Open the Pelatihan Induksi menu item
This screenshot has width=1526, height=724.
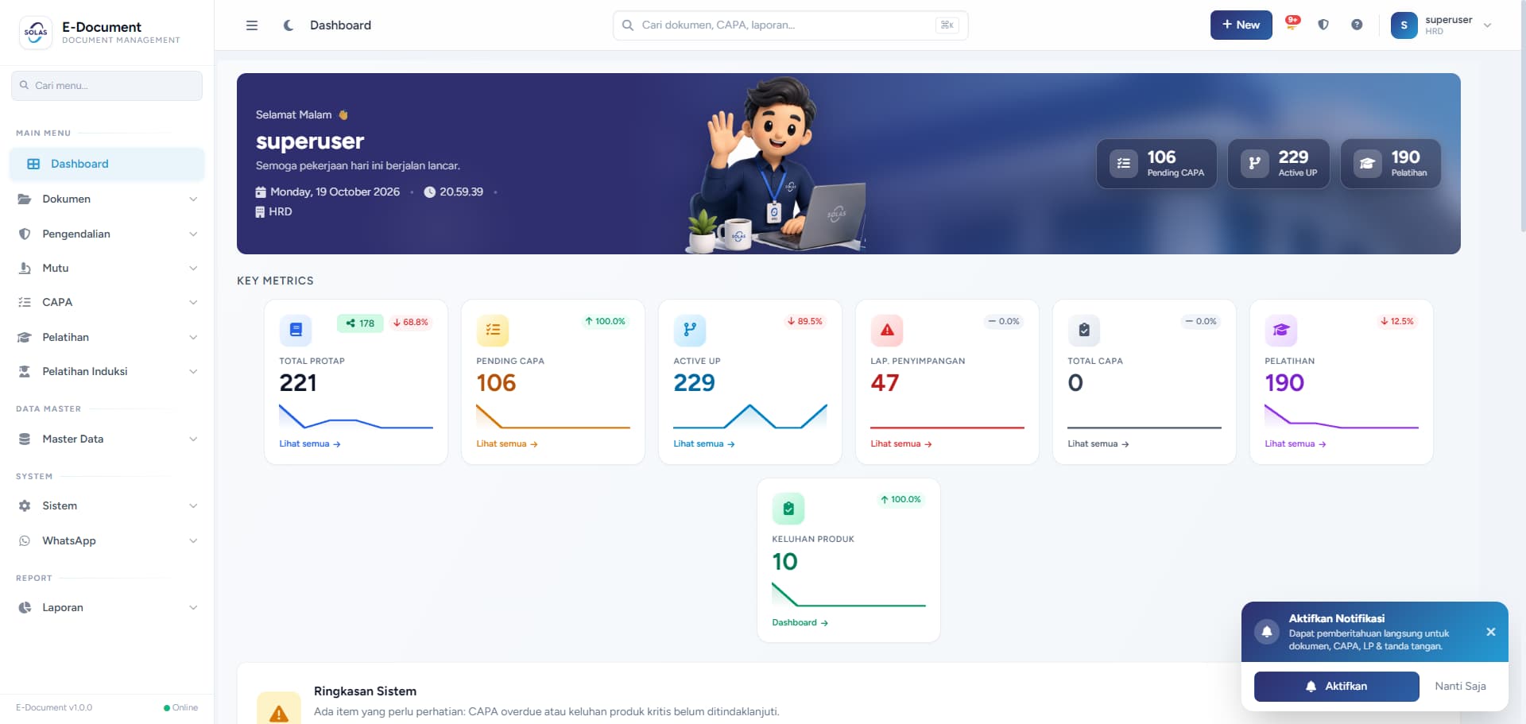pos(107,371)
